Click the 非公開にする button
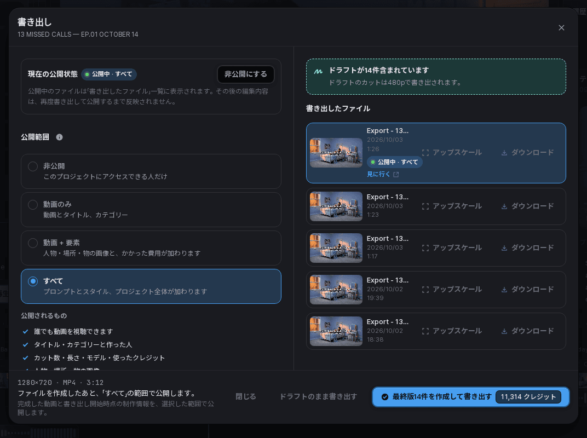587x438 pixels. [245, 74]
